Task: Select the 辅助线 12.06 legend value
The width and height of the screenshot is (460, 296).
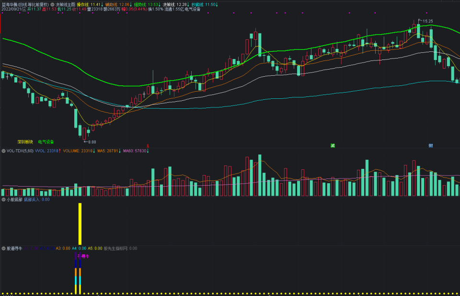Action: pos(118,5)
